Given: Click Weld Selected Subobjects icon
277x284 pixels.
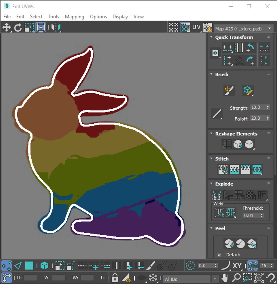Looking at the screenshot, I should pos(231,212).
